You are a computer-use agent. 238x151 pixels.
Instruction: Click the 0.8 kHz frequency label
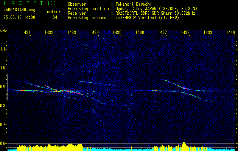[3, 106]
